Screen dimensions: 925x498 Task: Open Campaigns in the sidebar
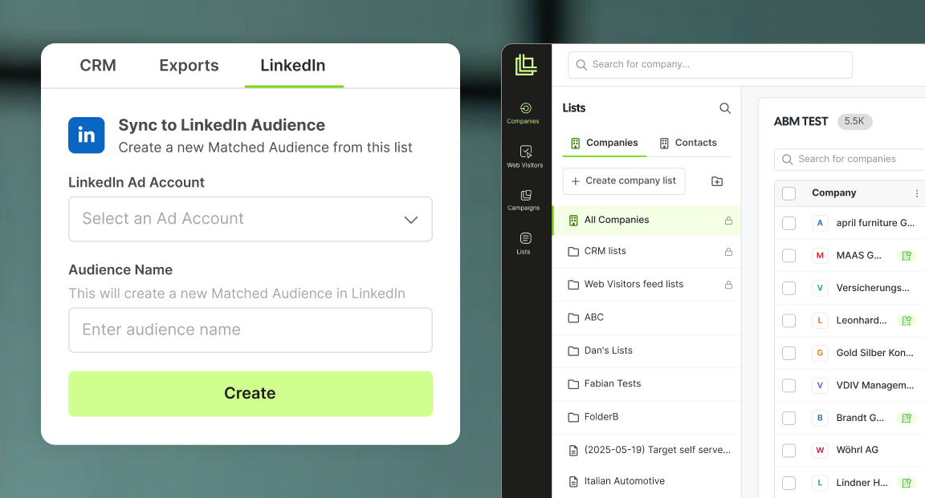coord(524,200)
